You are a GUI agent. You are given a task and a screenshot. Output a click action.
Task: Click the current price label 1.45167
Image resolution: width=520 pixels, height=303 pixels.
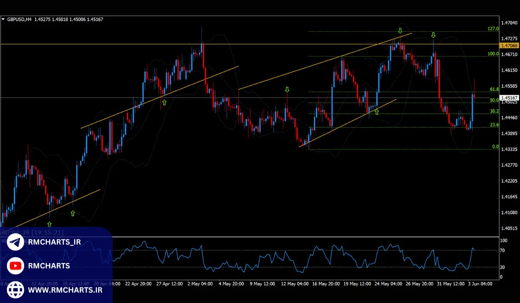[508, 98]
